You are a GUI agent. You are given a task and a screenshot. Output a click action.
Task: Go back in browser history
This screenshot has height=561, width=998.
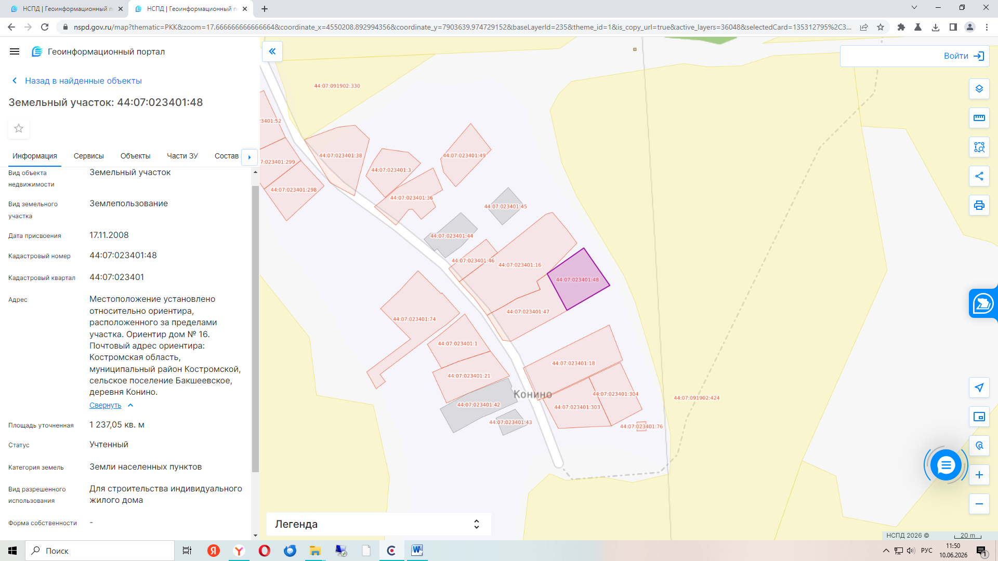pyautogui.click(x=11, y=27)
